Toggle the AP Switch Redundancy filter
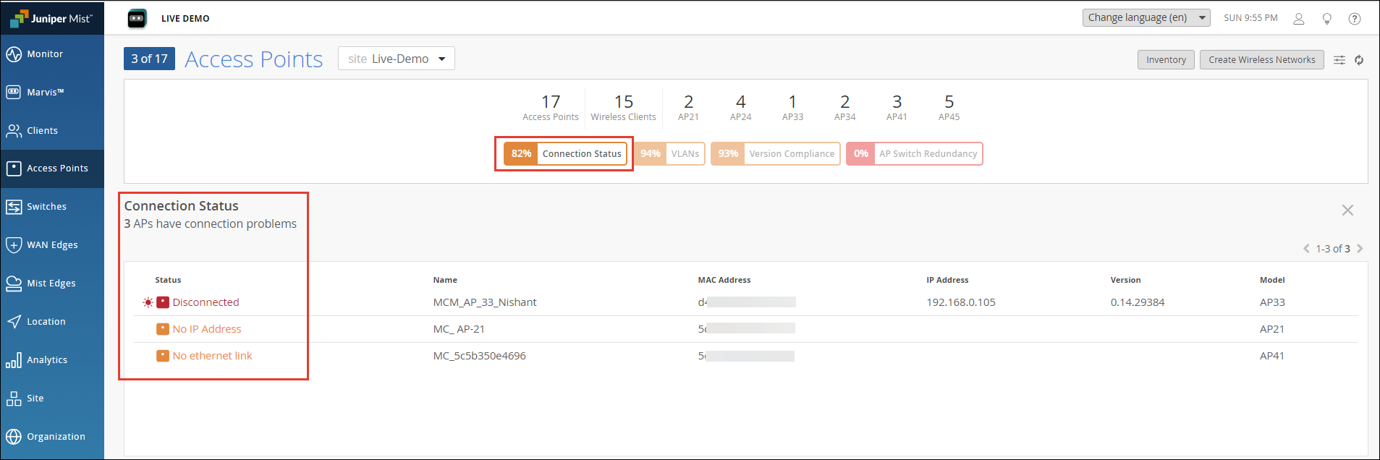 pyautogui.click(x=914, y=154)
